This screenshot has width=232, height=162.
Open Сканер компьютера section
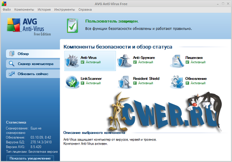point(33,64)
